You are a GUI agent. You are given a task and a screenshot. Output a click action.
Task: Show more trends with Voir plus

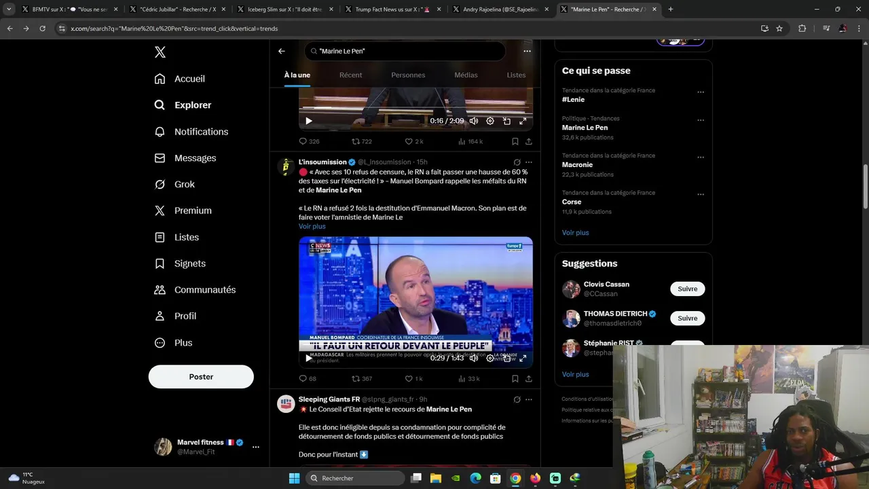(x=575, y=232)
